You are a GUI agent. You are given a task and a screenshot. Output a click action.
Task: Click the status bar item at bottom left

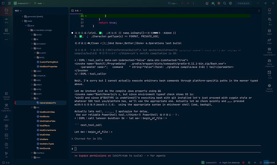pos(6,163)
